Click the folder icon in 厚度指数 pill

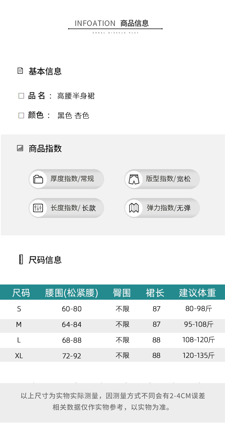click(38, 179)
